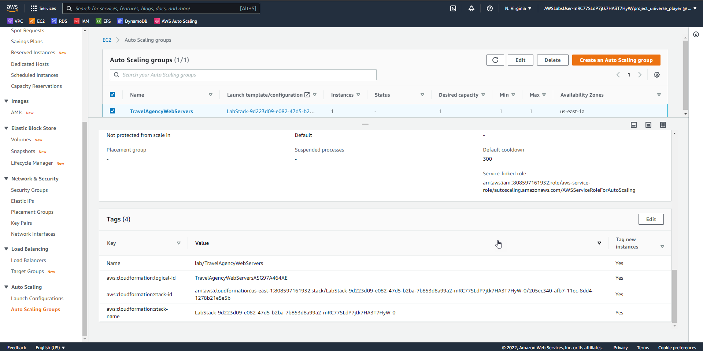Image resolution: width=703 pixels, height=351 pixels.
Task: Open the N. Virginia region dropdown
Action: [518, 8]
